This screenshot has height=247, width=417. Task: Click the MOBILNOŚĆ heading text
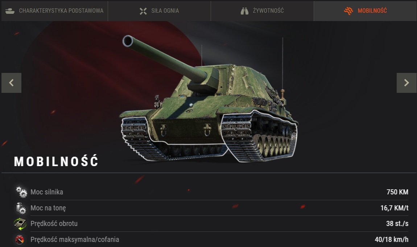click(x=56, y=161)
